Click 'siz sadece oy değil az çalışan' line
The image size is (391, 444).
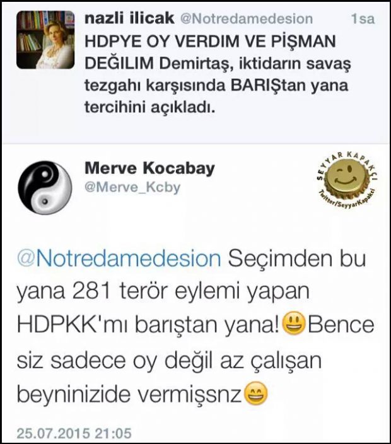coord(169,361)
